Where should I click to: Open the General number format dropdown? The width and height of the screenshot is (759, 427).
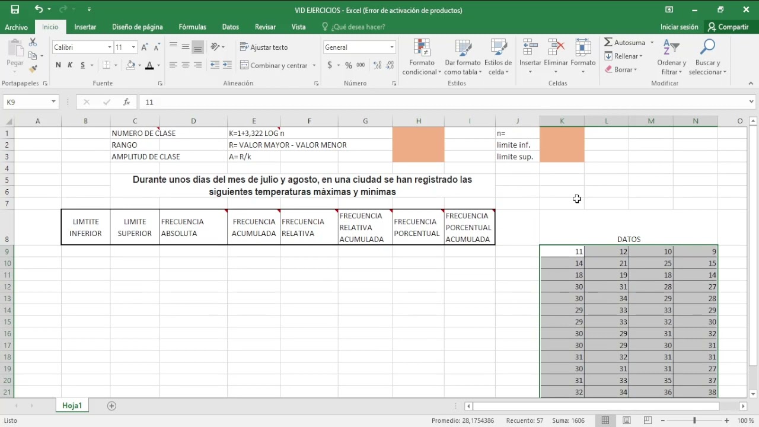click(391, 47)
